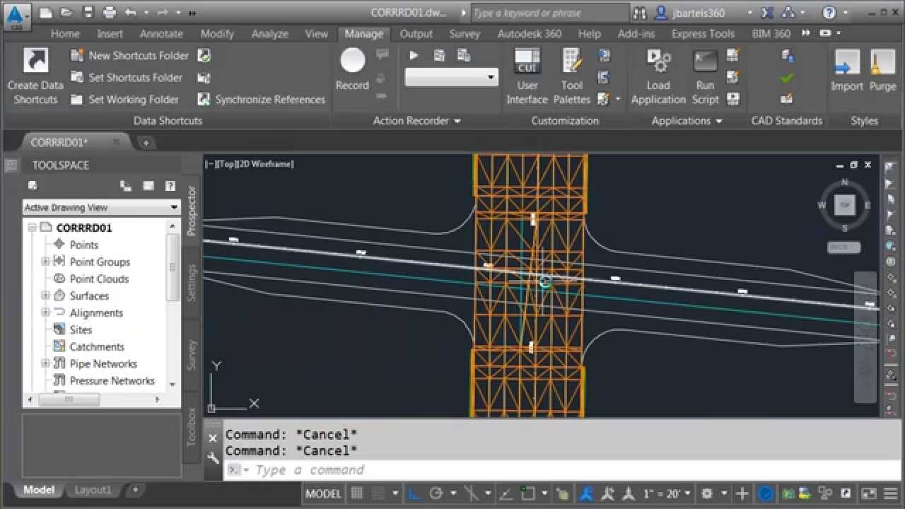Switch to the Annotate ribbon tab
The image size is (905, 509).
tap(161, 33)
